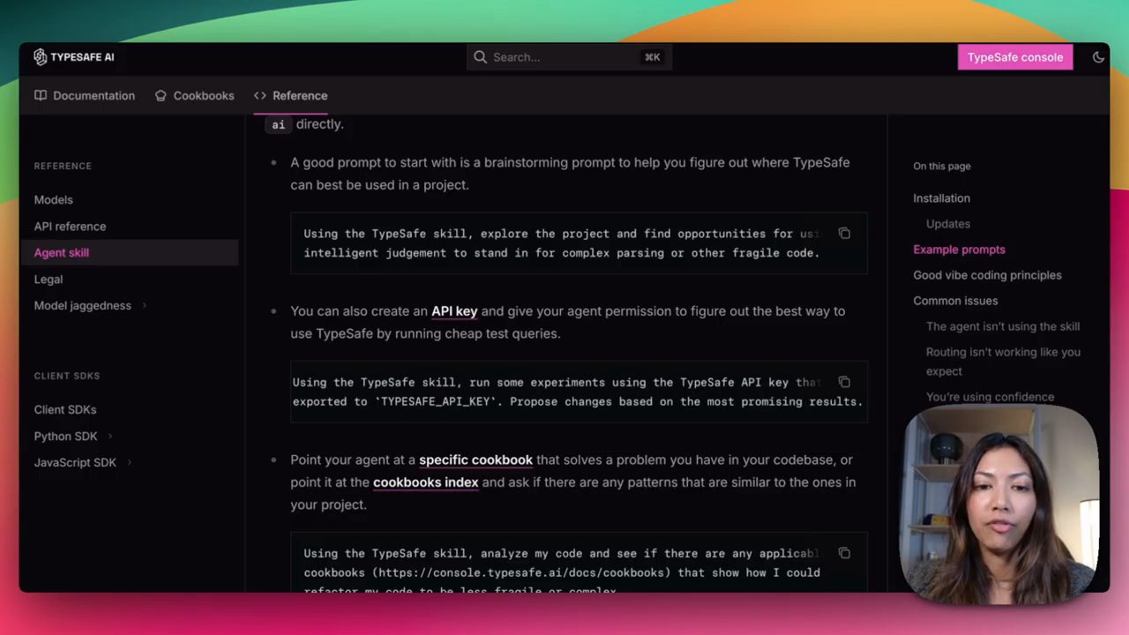The width and height of the screenshot is (1129, 635).
Task: Open the Documentation tab
Action: coord(85,95)
